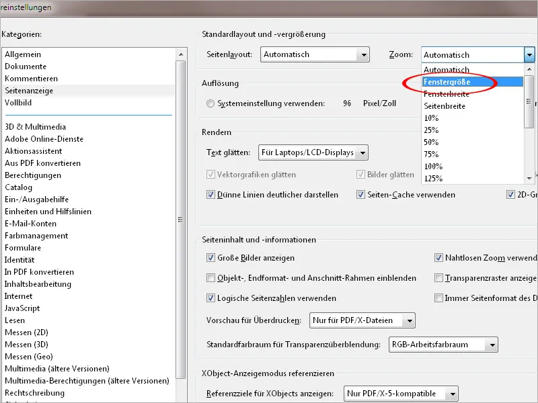Open Rechtschreibung category
Viewport: 538px width, 403px height.
click(35, 393)
